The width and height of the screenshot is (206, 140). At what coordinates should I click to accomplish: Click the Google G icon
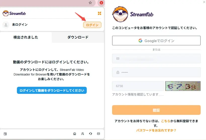click(x=141, y=41)
